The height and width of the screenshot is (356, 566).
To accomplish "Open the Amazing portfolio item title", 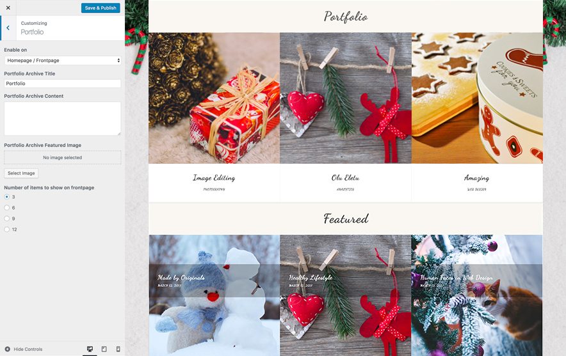I will coord(476,178).
